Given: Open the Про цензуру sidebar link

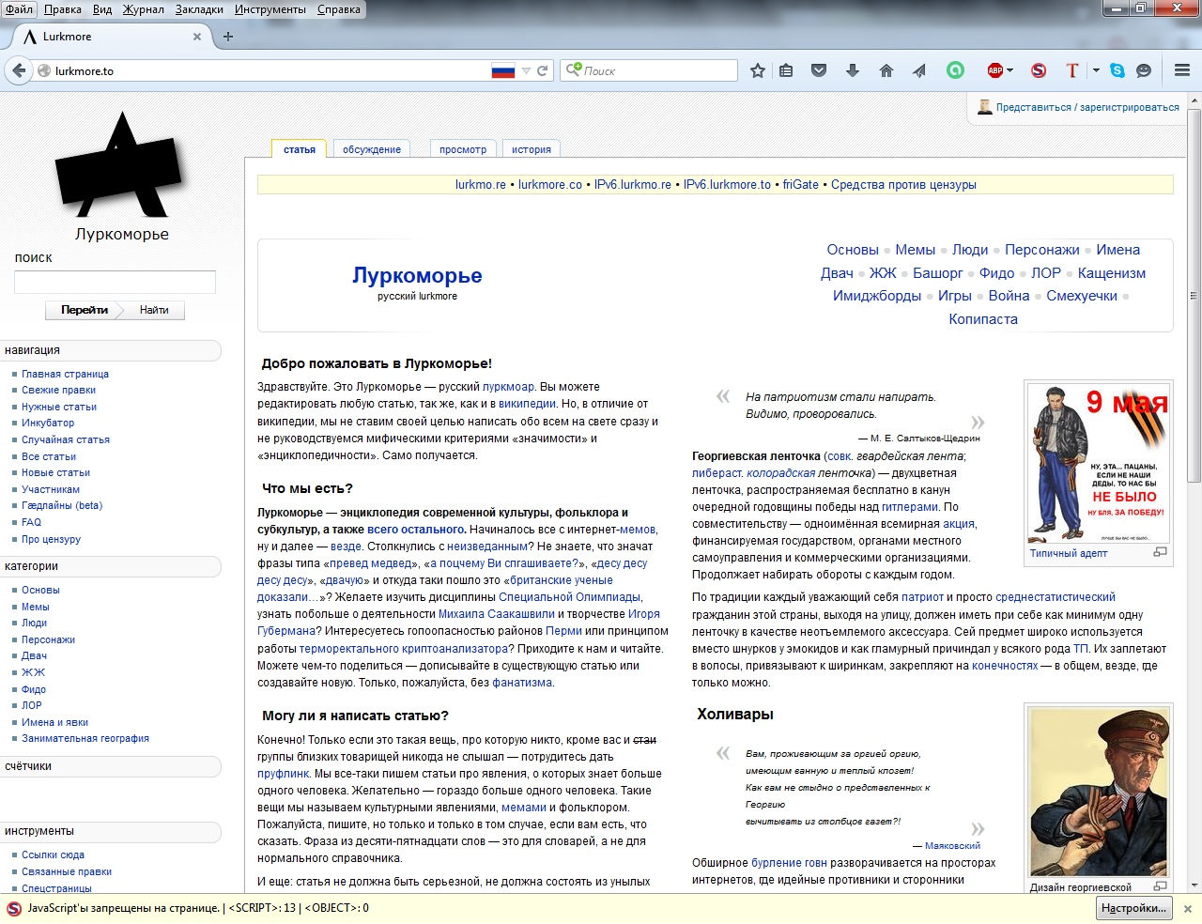Looking at the screenshot, I should click(51, 539).
